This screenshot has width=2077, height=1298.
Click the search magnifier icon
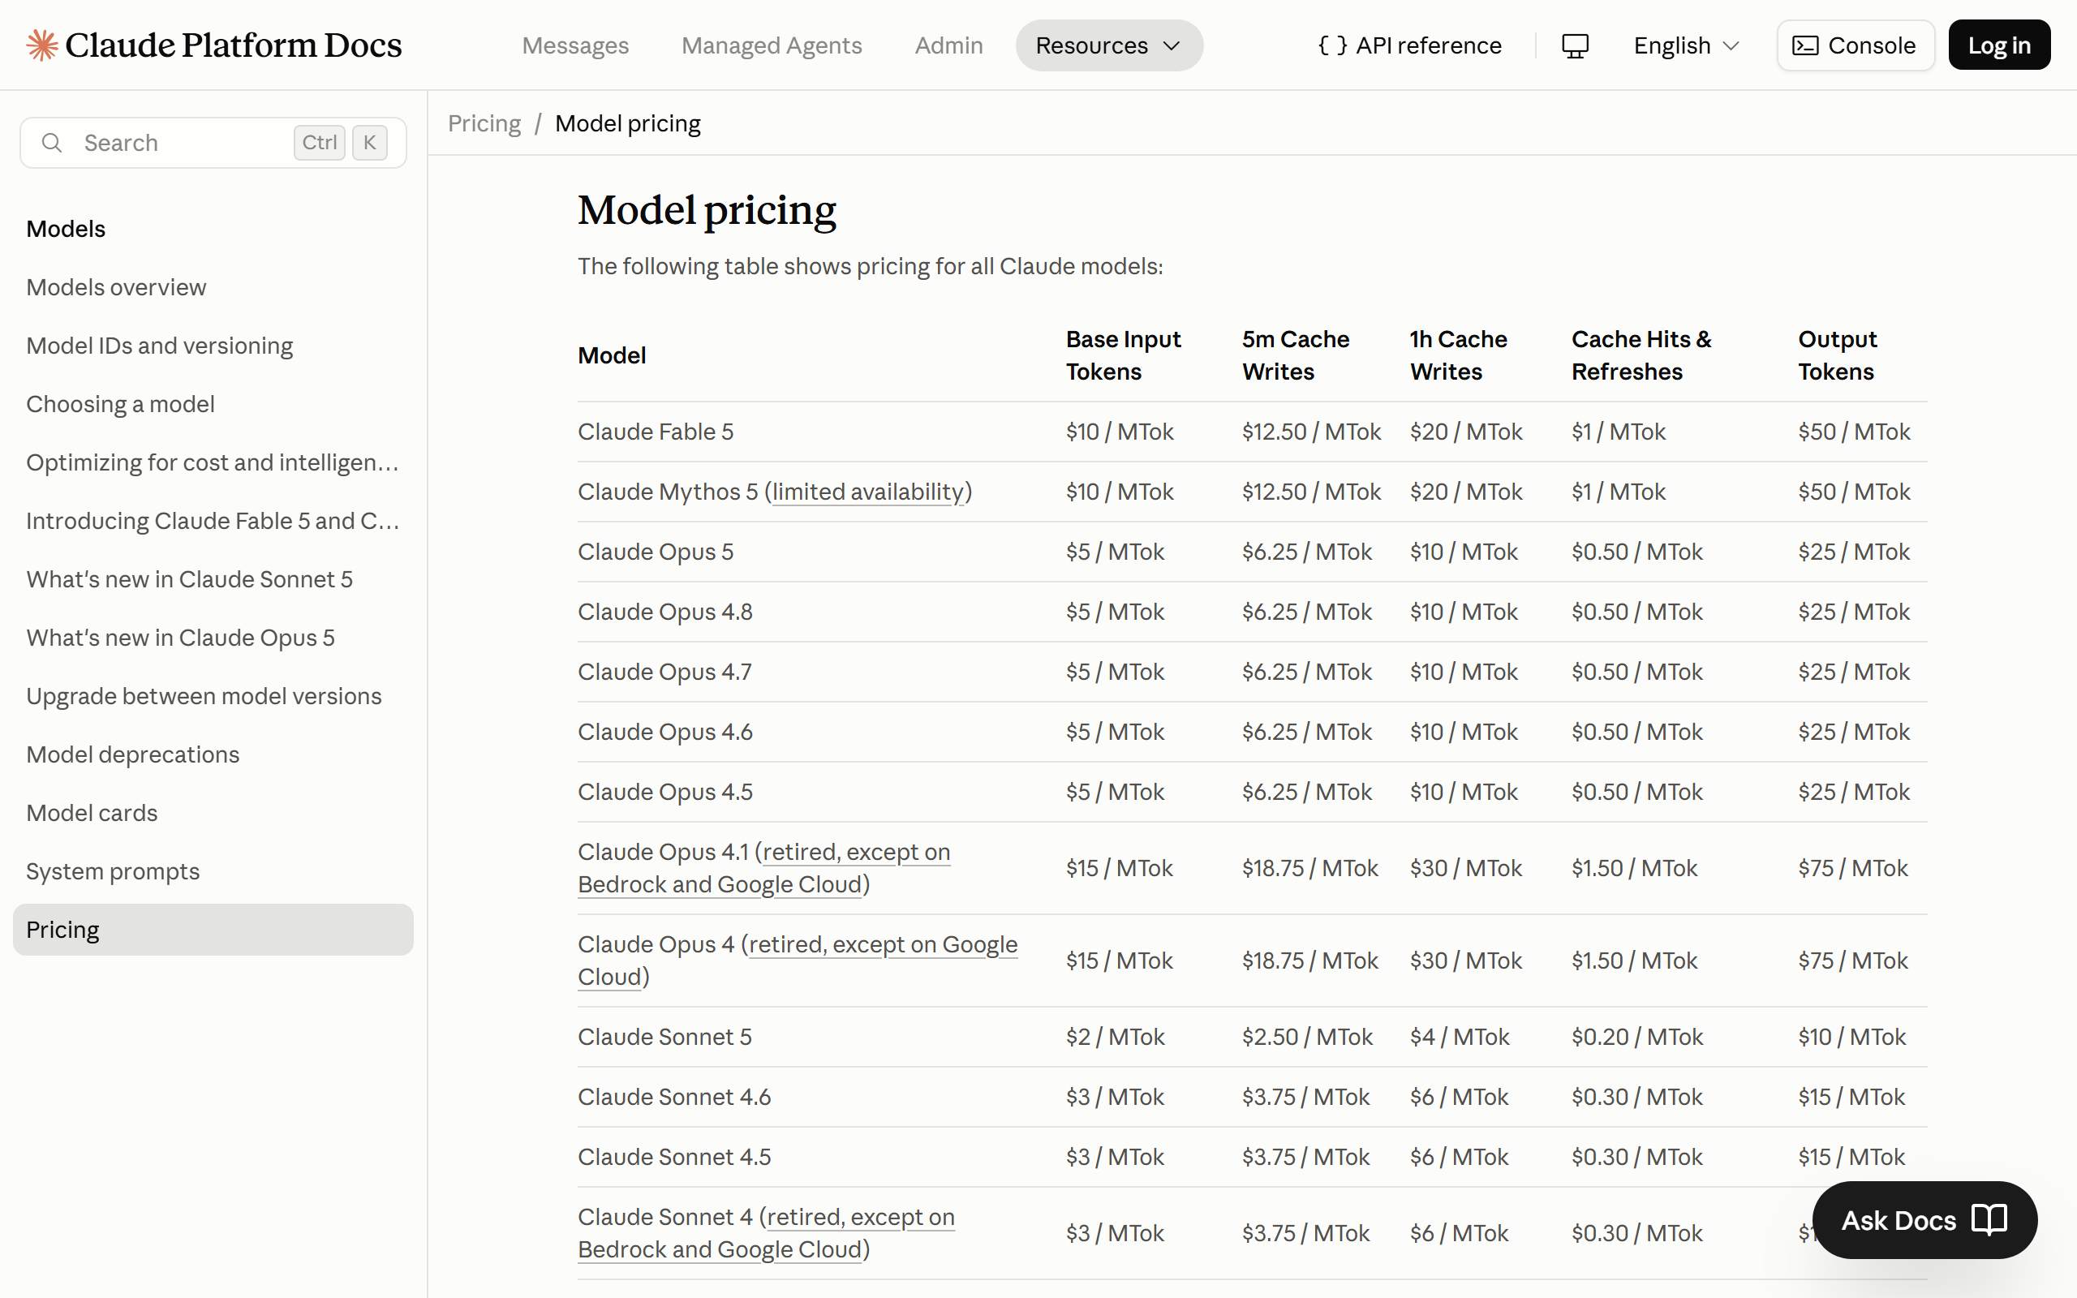pyautogui.click(x=51, y=143)
